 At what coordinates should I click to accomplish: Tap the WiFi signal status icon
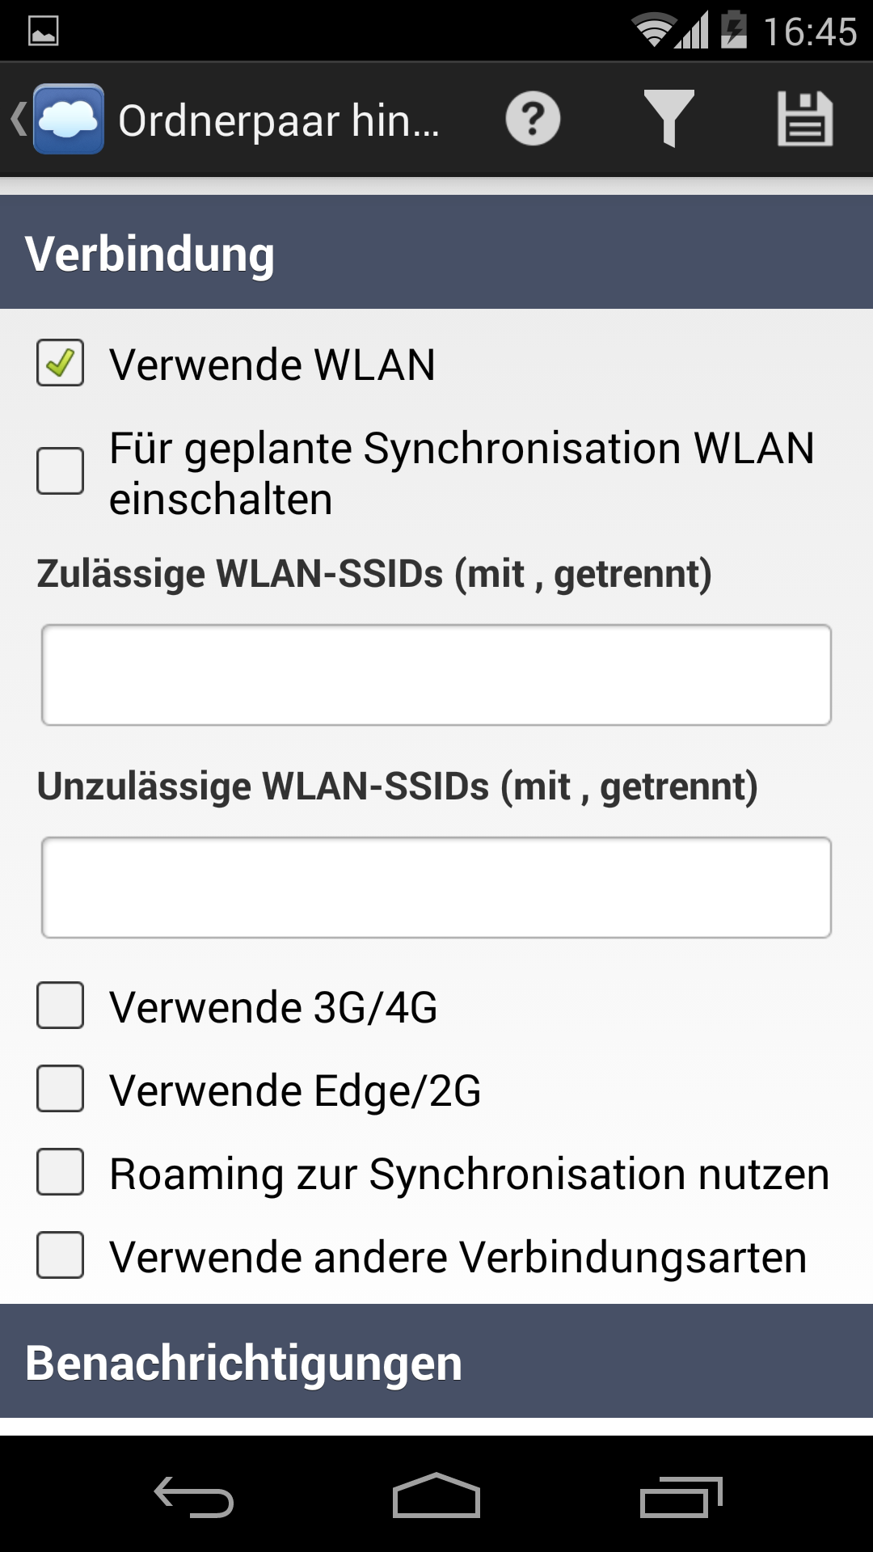[x=653, y=31]
